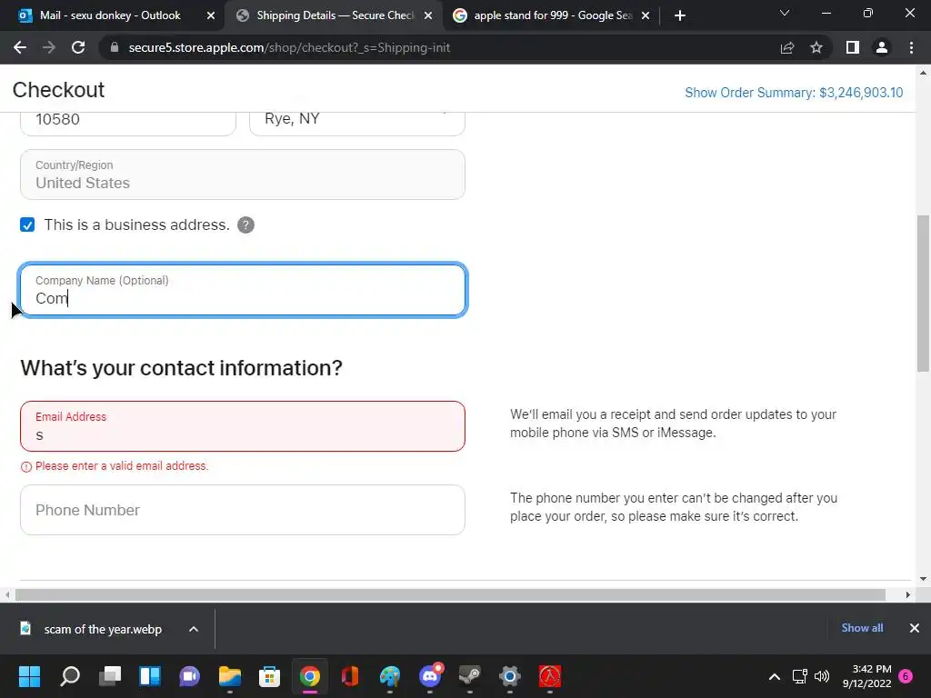
Task: Open a new browser tab
Action: tap(680, 15)
